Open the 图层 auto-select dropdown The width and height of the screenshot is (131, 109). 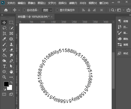click(x=47, y=10)
